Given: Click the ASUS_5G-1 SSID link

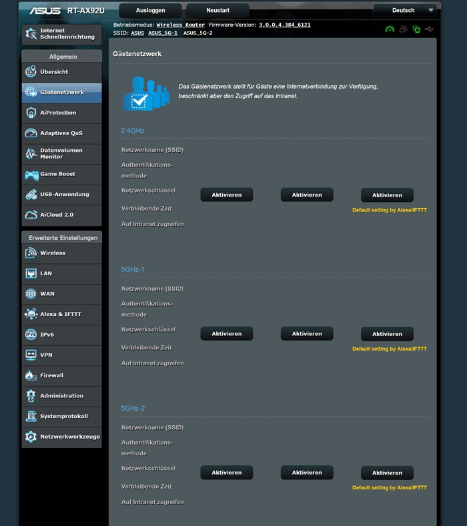Looking at the screenshot, I should (x=163, y=33).
